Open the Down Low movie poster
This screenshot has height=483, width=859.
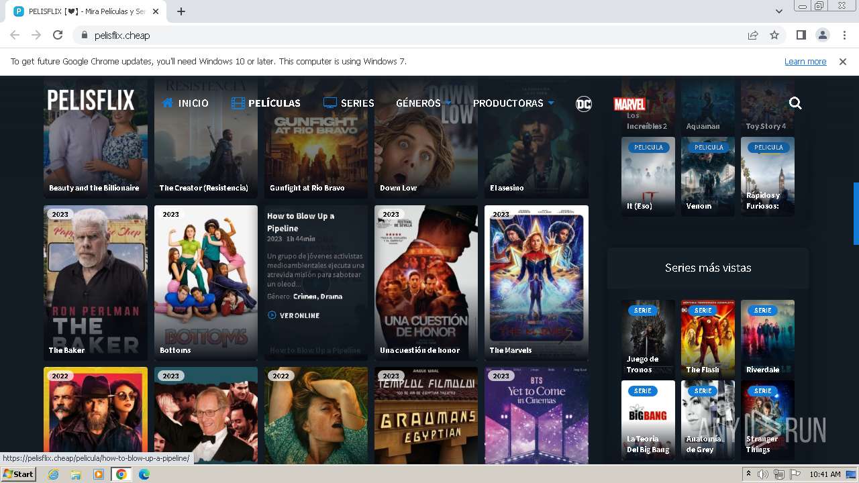(x=426, y=138)
